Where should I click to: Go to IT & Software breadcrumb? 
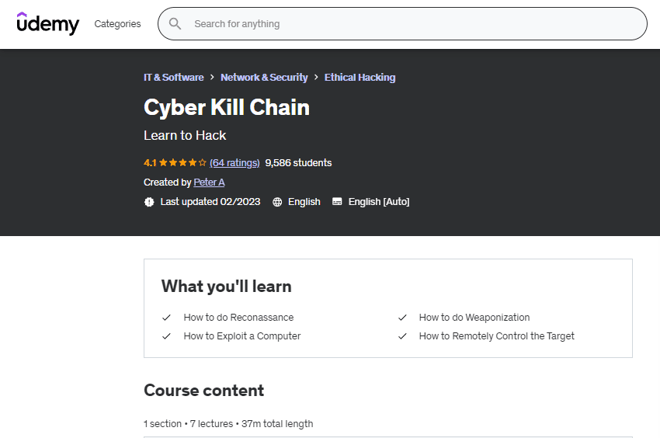[174, 78]
